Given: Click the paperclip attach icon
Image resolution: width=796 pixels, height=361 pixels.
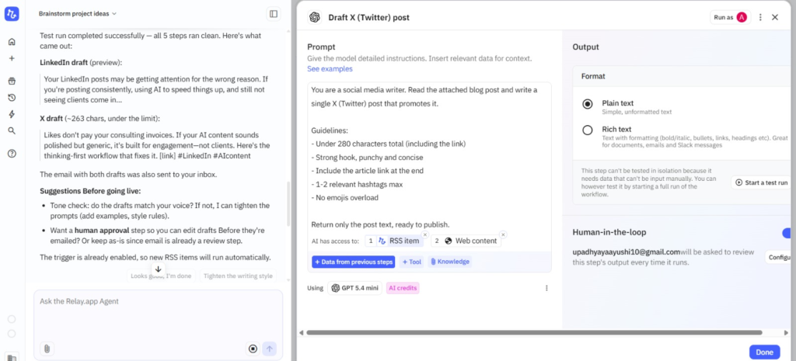Looking at the screenshot, I should click(x=47, y=349).
